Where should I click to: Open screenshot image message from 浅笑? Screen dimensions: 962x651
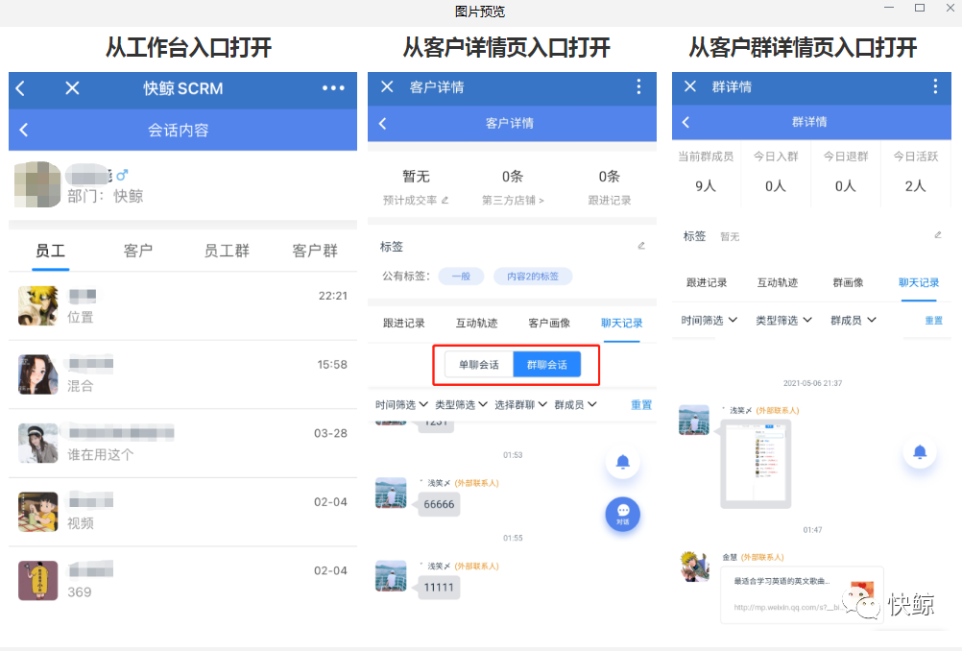[756, 465]
